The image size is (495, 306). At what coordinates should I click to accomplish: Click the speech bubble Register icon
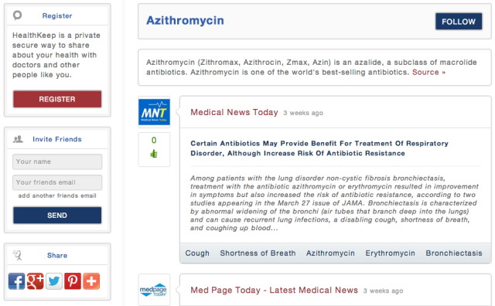click(x=17, y=15)
